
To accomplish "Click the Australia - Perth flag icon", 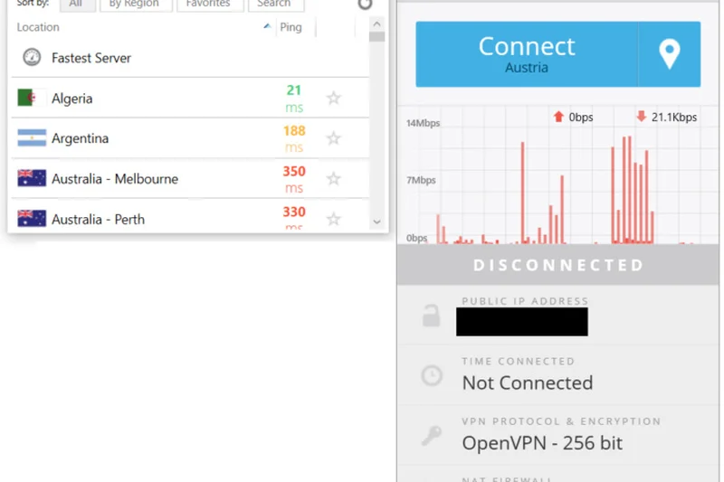I will point(32,218).
